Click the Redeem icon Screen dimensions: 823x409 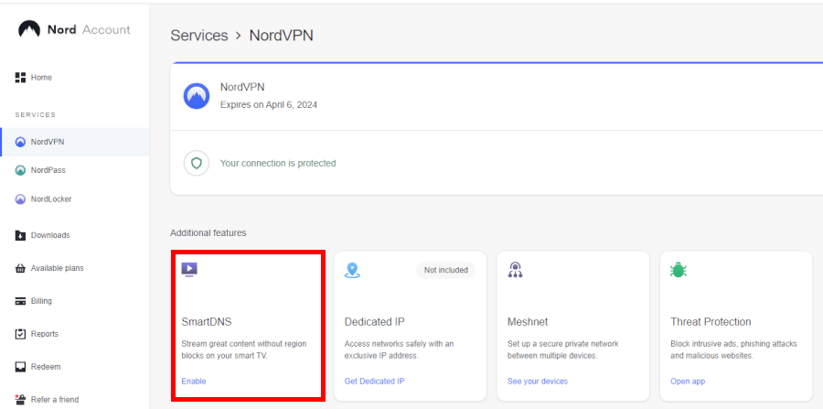(x=20, y=367)
